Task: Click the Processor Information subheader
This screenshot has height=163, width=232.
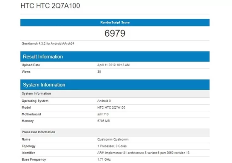Action: point(115,132)
